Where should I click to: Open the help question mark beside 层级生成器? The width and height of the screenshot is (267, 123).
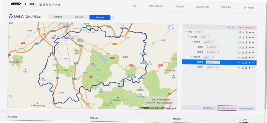point(113,17)
